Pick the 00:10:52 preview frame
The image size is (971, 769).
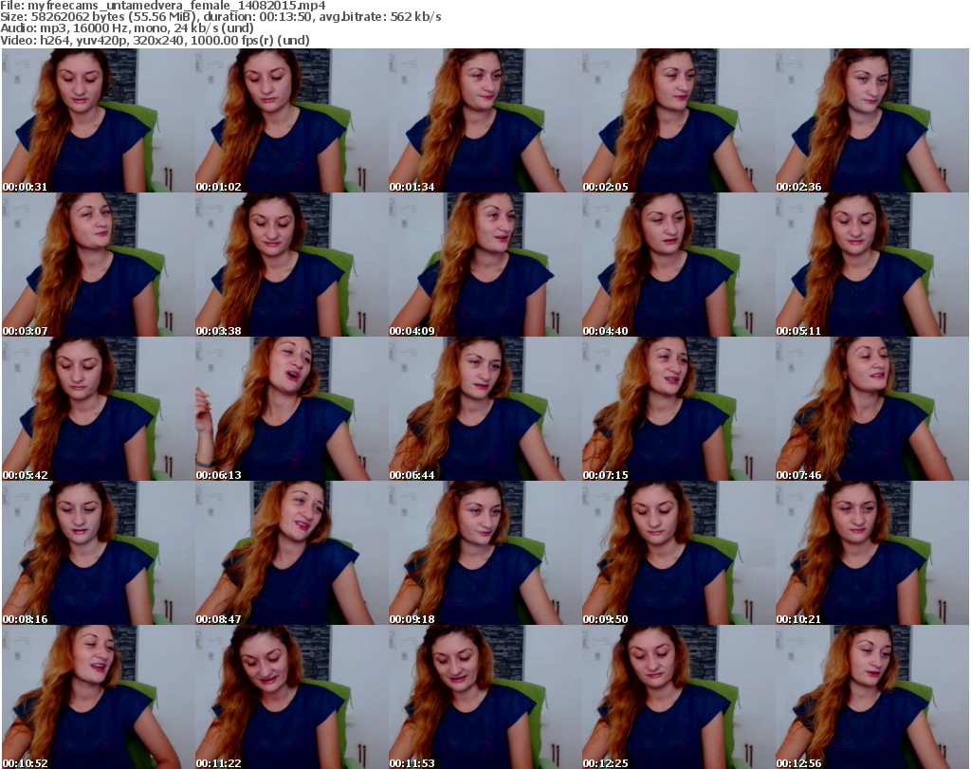98,697
